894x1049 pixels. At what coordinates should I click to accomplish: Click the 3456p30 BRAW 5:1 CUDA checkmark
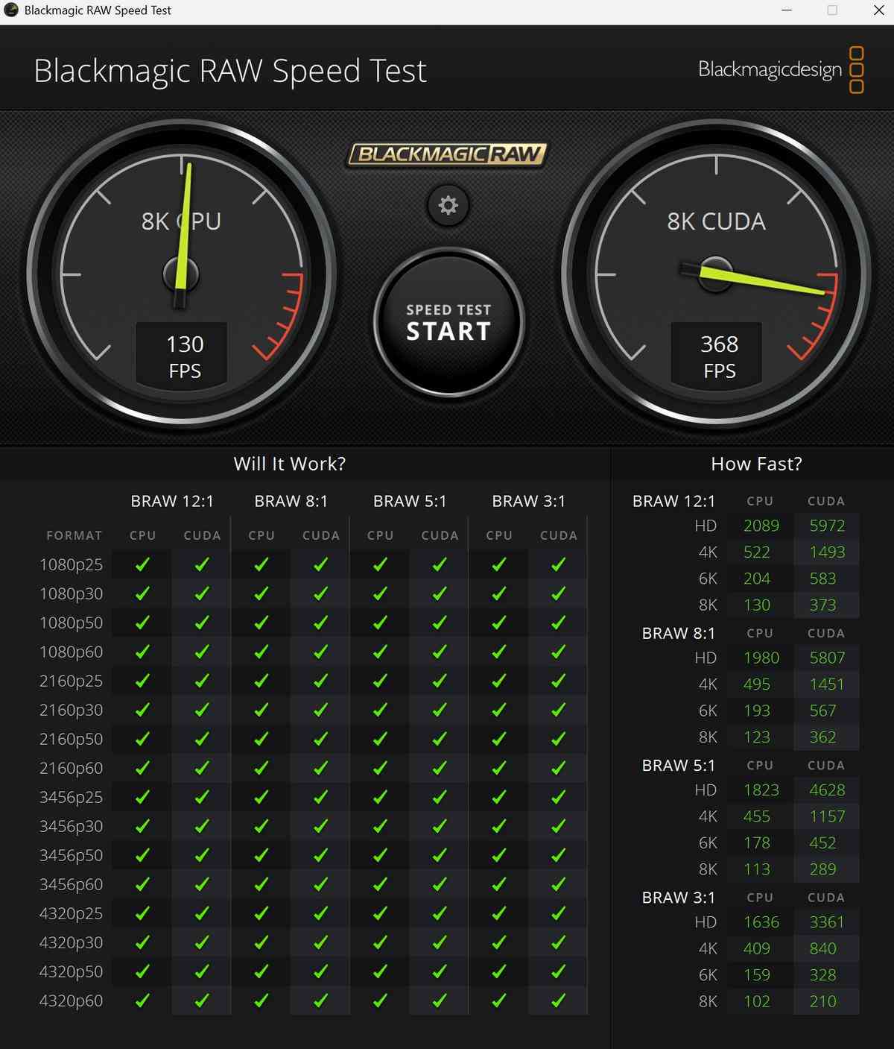440,826
